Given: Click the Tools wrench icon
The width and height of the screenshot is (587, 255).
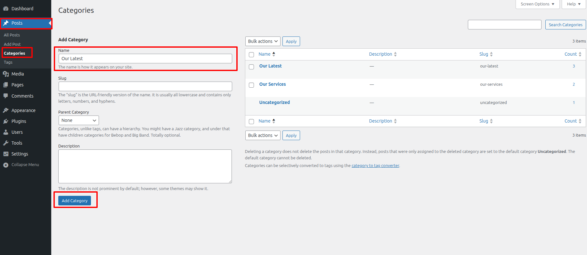Looking at the screenshot, I should 6,143.
